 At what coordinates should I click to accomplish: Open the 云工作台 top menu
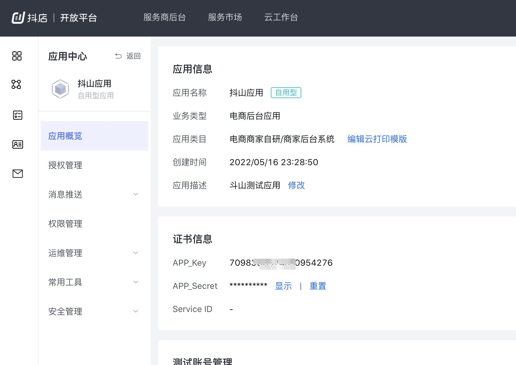tap(281, 17)
